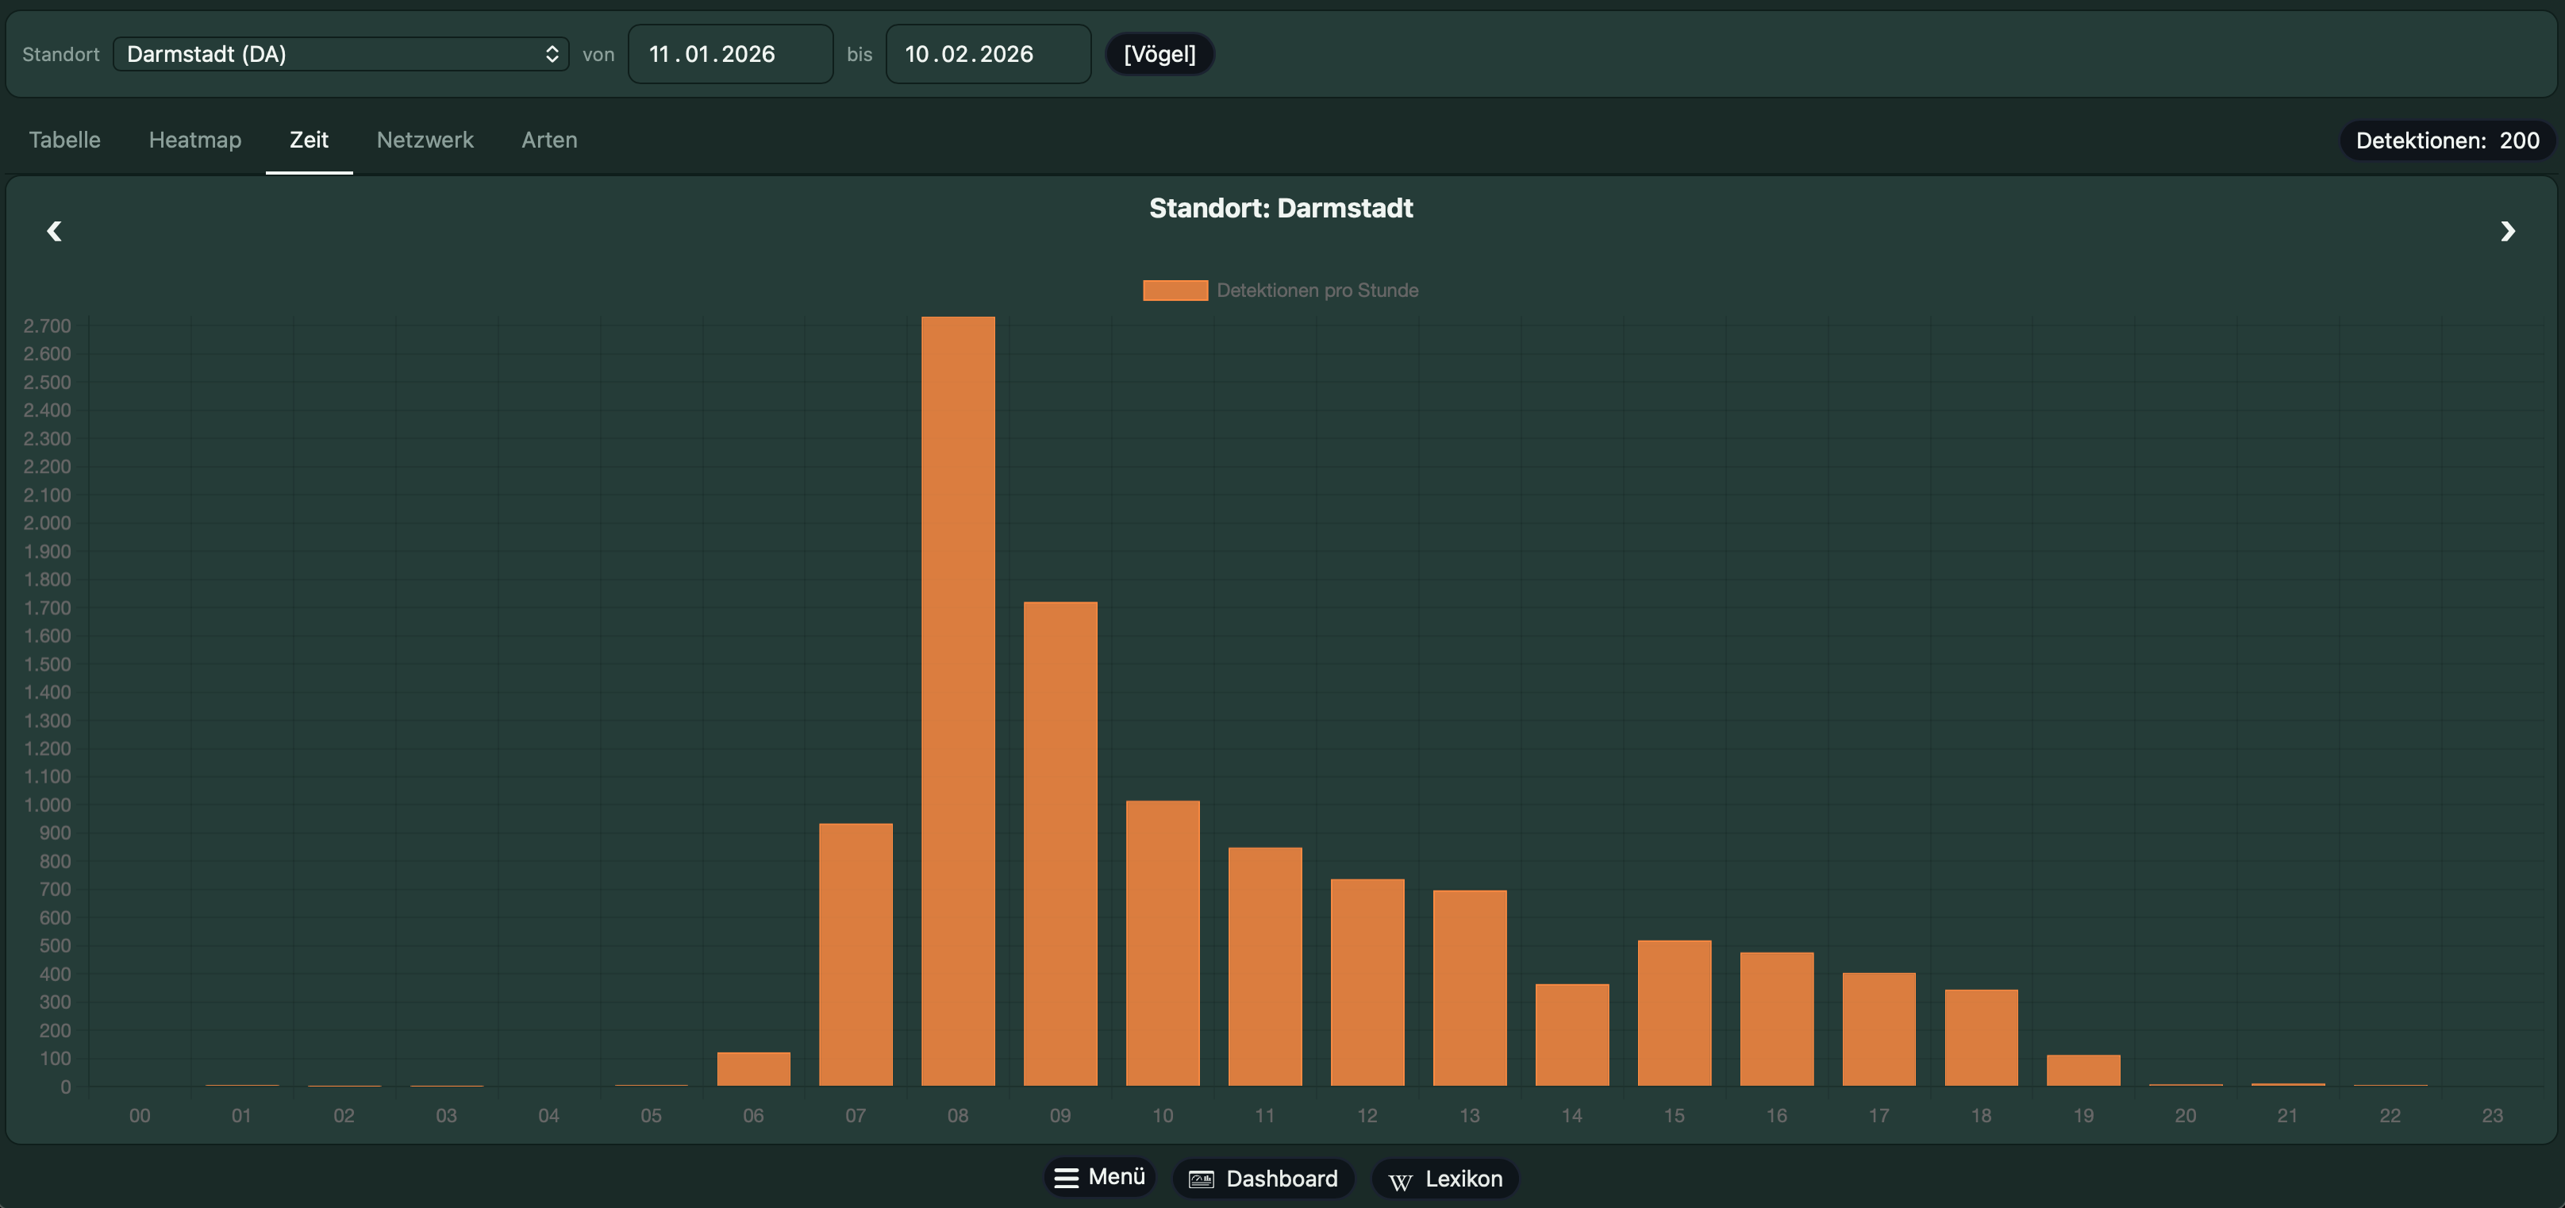Toggle the Detektionen pro Stunde legend
Viewport: 2565px width, 1208px height.
coord(1317,290)
